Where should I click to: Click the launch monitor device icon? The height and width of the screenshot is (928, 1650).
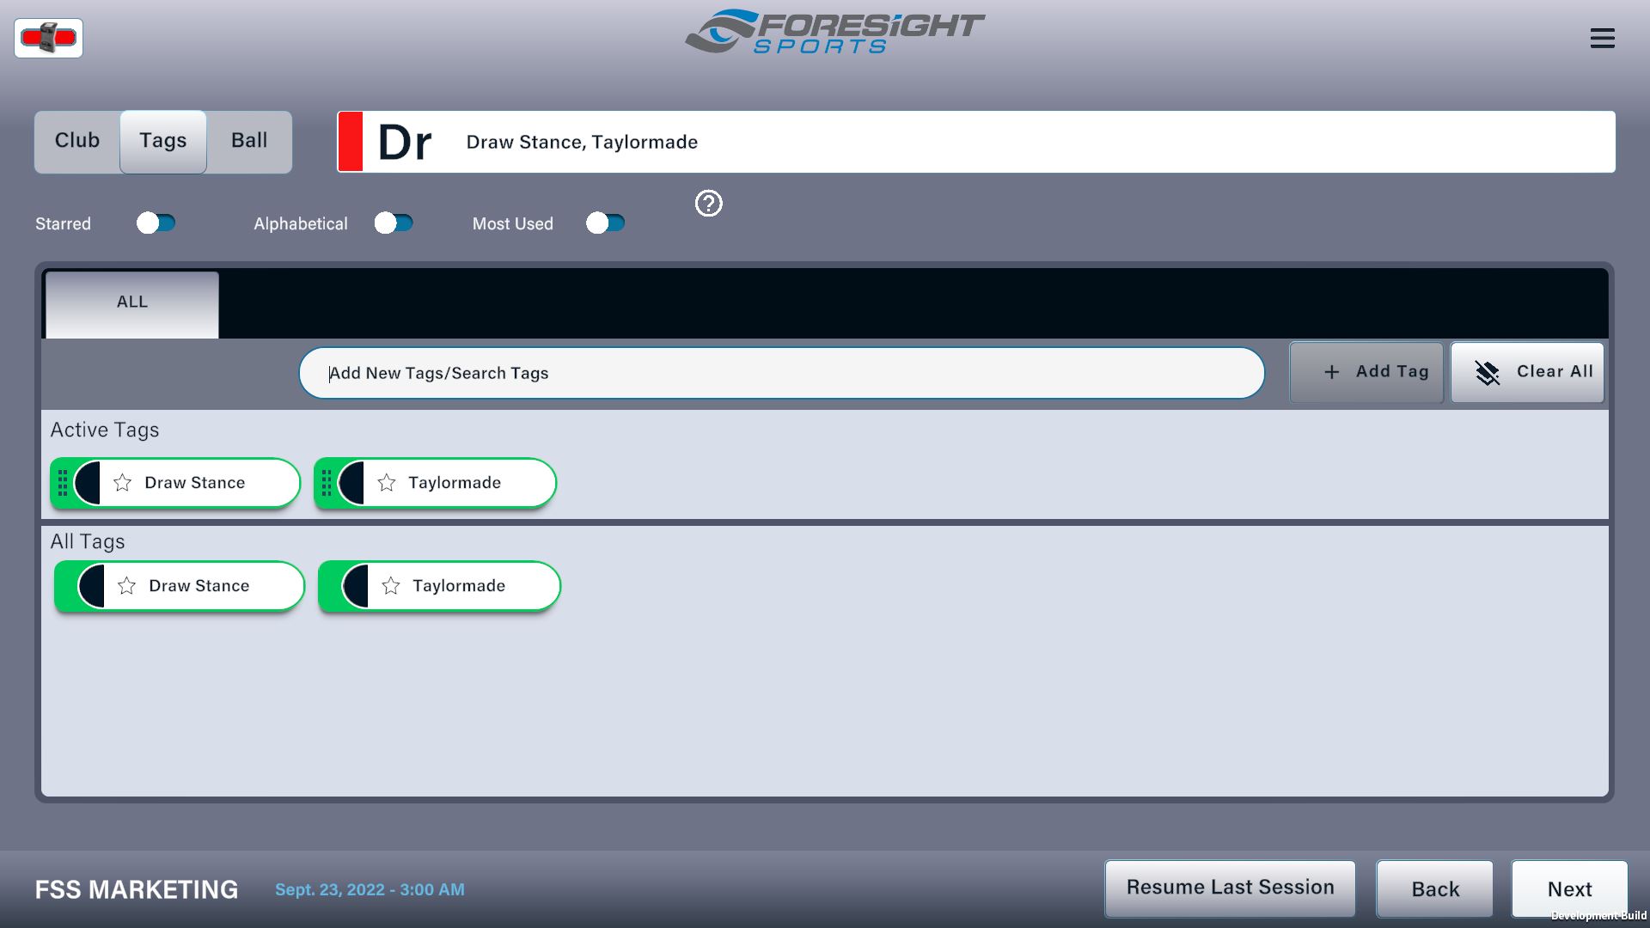click(48, 38)
